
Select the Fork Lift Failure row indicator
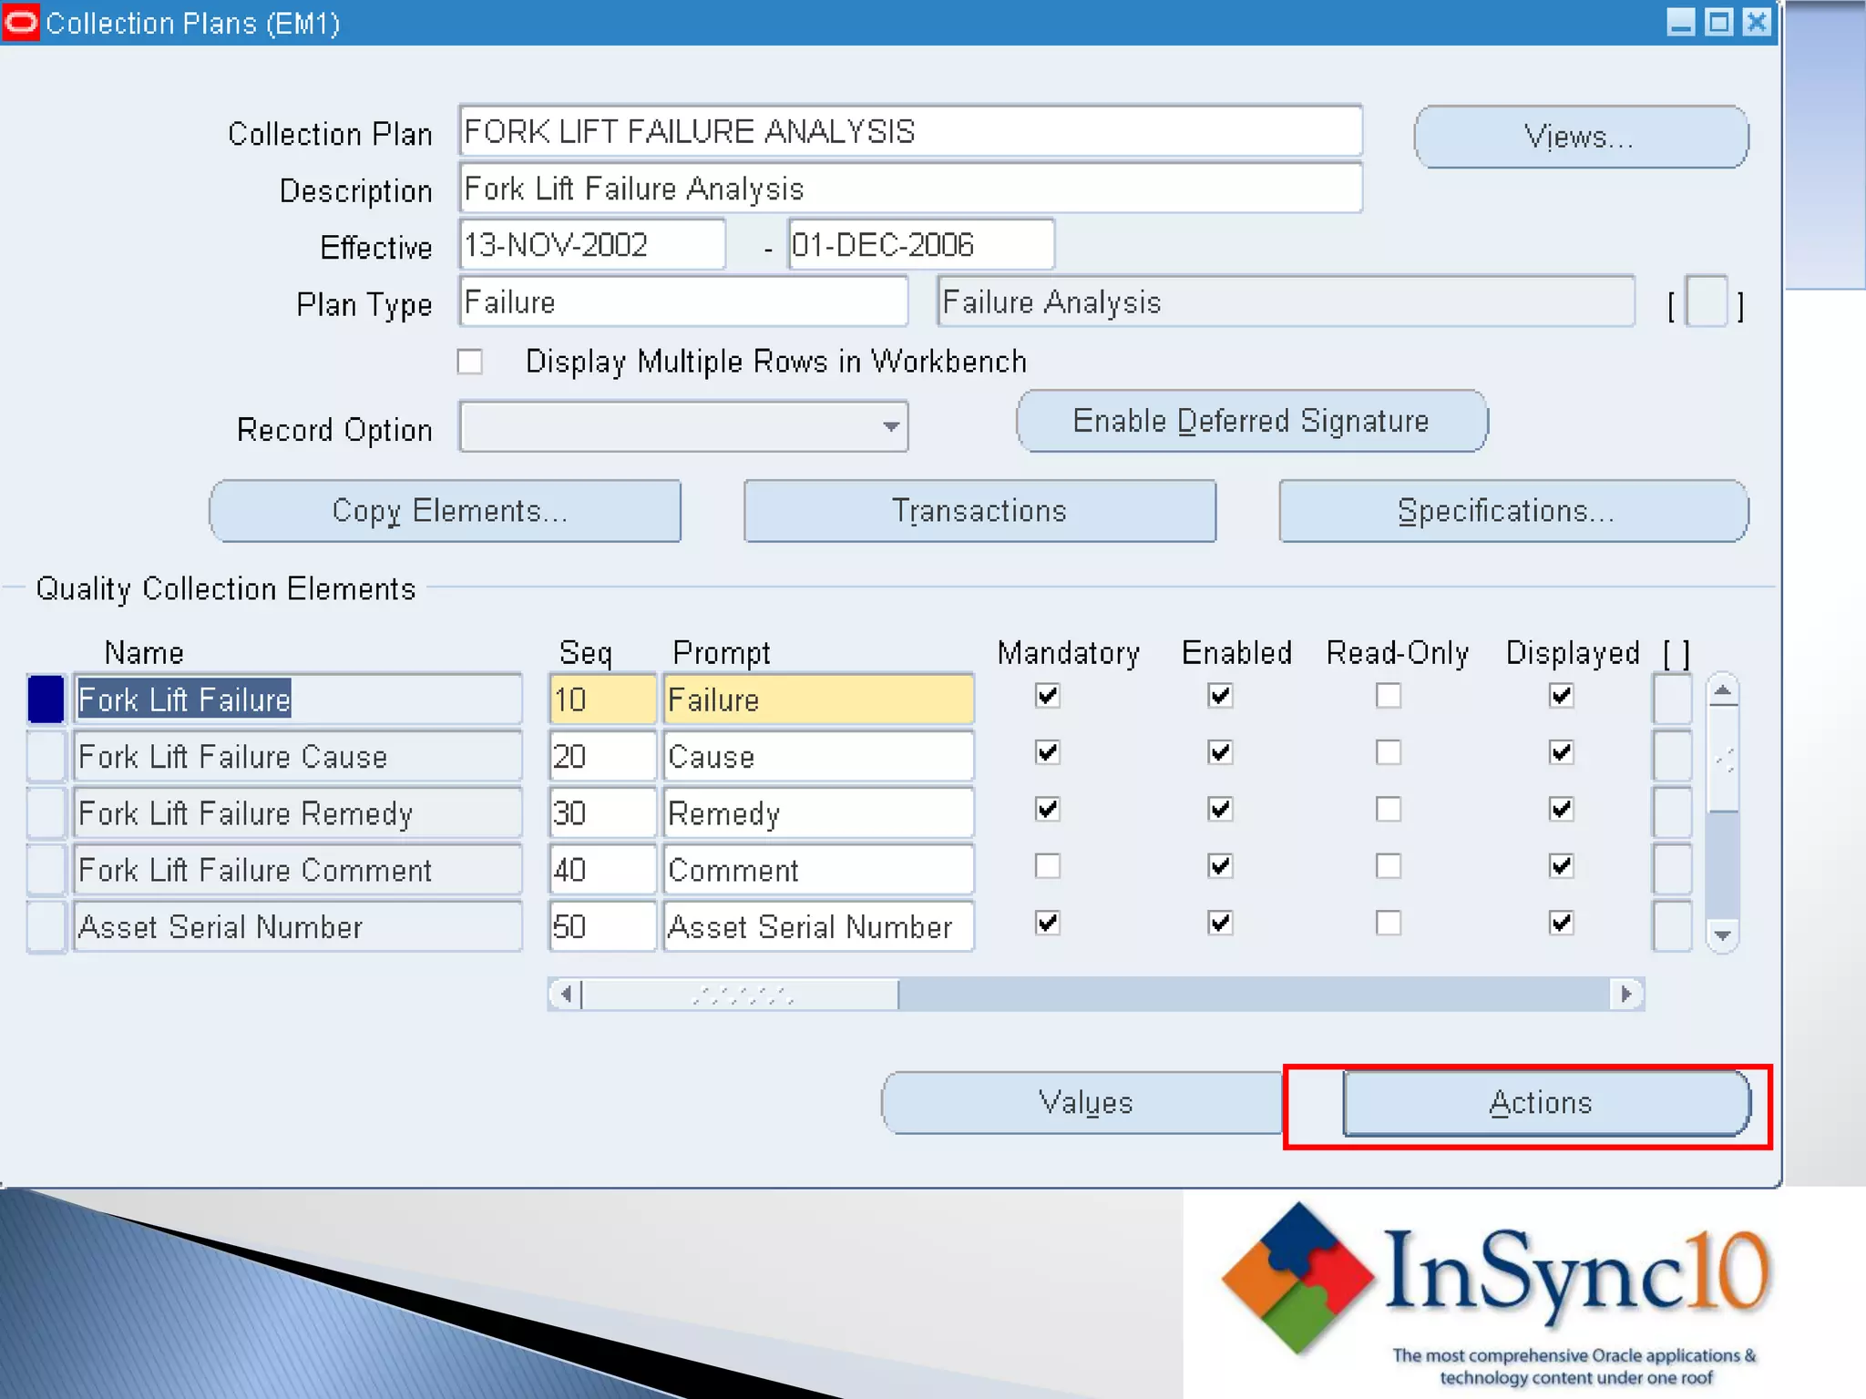[x=46, y=699]
